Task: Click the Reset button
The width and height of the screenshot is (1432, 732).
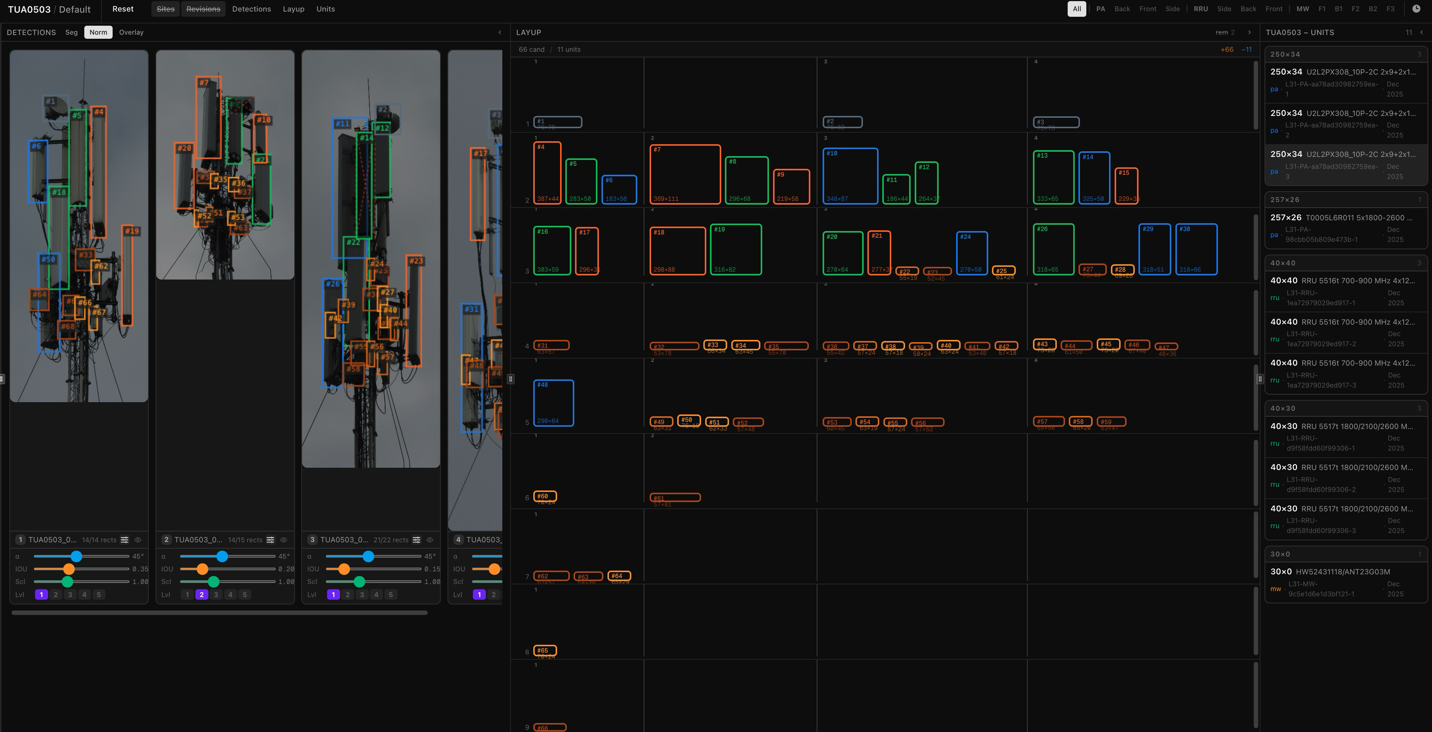Action: (123, 9)
